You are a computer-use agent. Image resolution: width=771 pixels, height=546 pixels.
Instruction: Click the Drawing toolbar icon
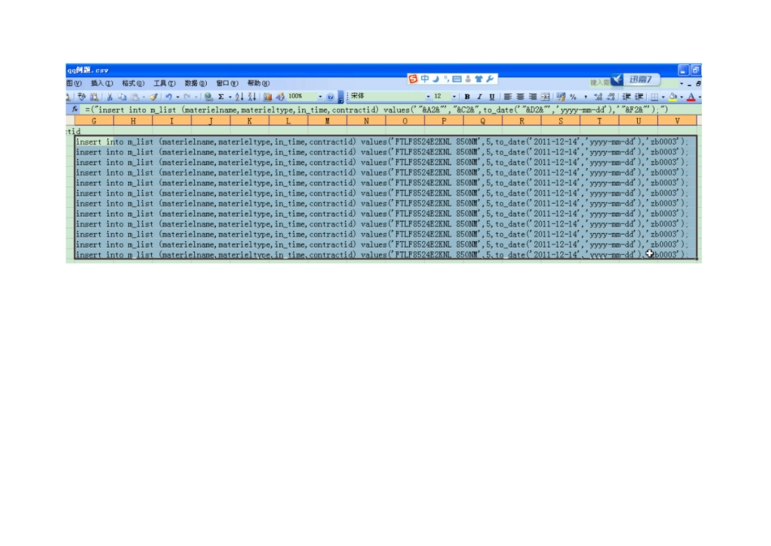pyautogui.click(x=280, y=97)
